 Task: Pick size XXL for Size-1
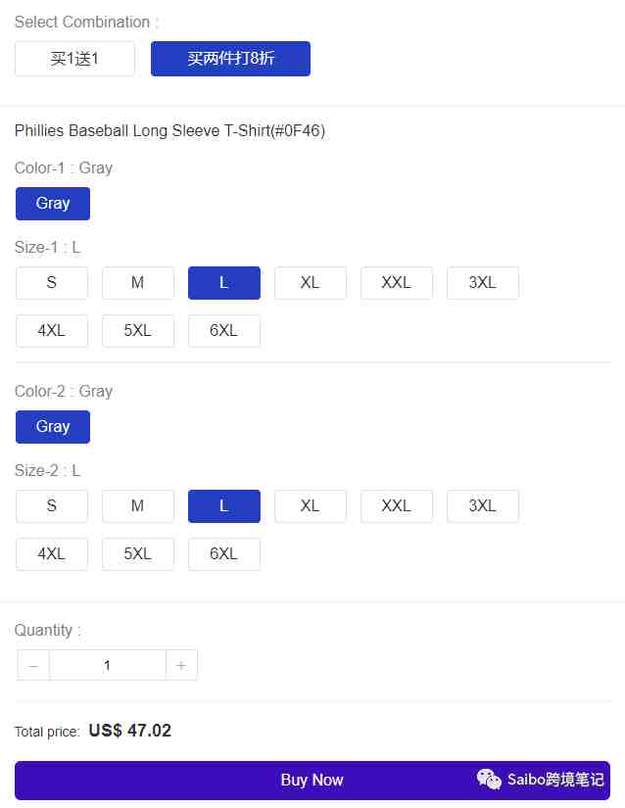click(396, 283)
